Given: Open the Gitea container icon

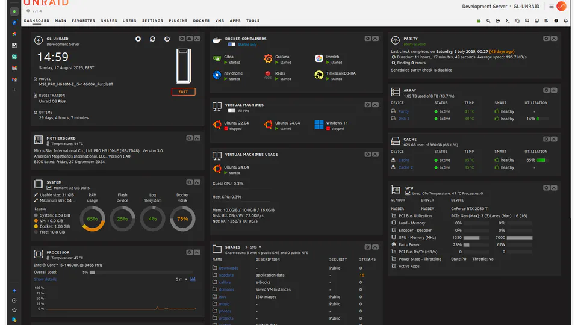Looking at the screenshot, I should click(x=217, y=59).
